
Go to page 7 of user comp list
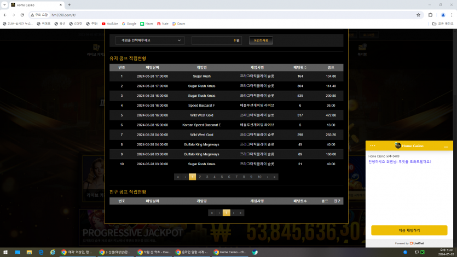coord(236,177)
